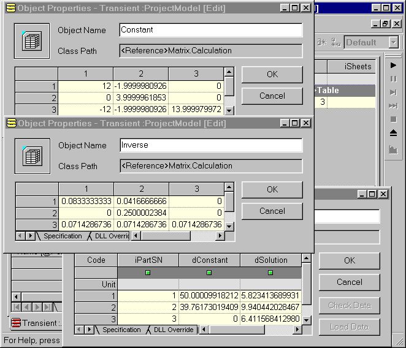Click the Play button in the simulation toolbar
406x348 pixels.
394,65
